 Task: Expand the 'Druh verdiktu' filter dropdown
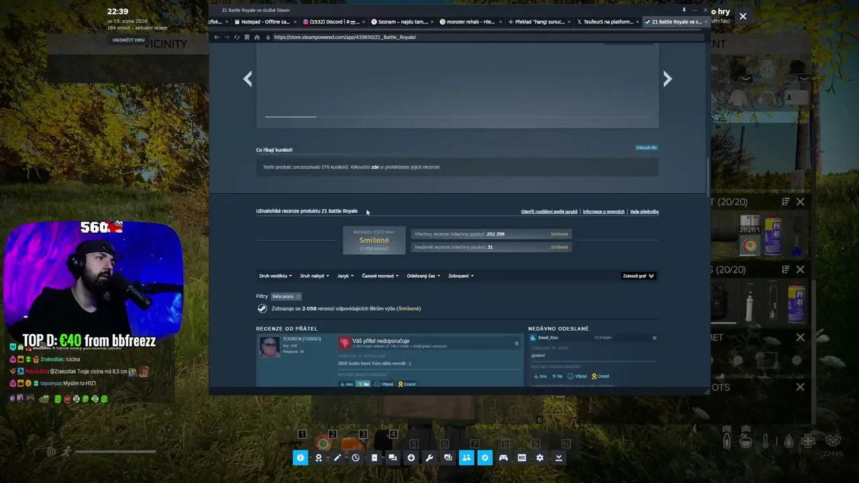click(x=276, y=276)
